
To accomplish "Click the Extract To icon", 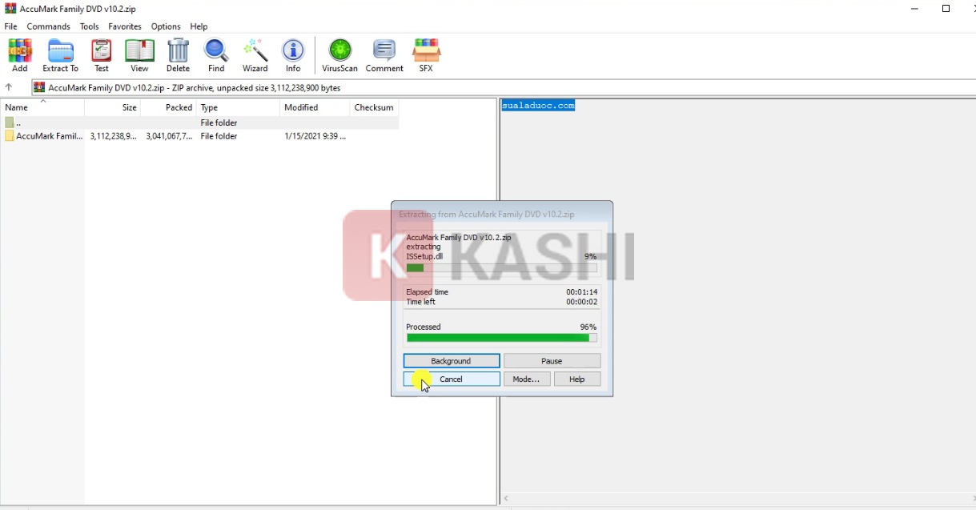I will pyautogui.click(x=60, y=54).
